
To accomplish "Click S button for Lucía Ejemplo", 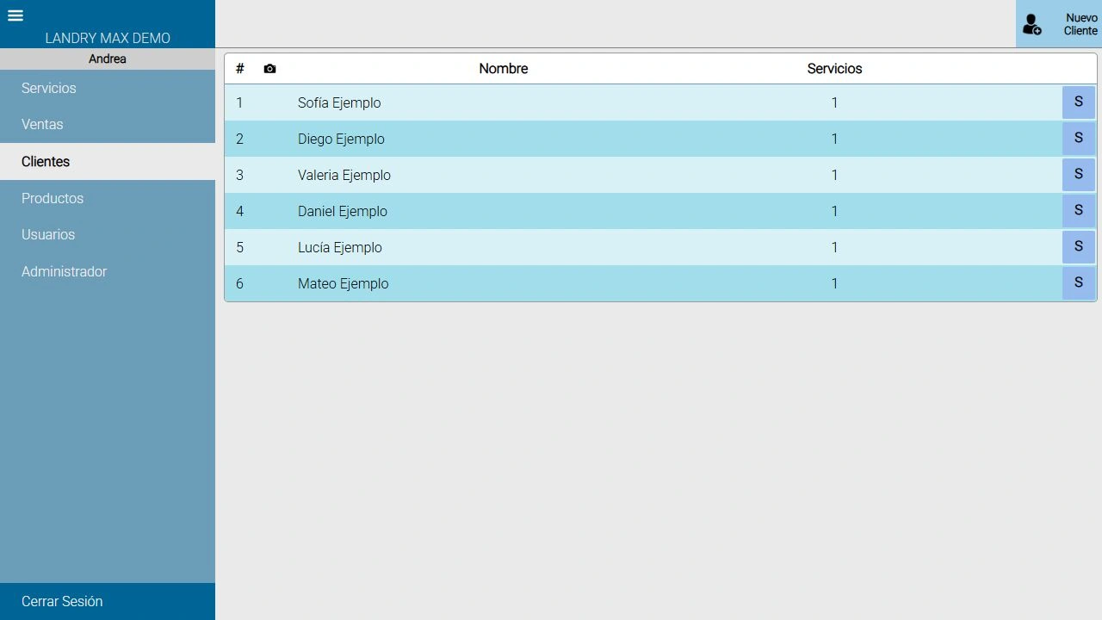I will 1078,247.
